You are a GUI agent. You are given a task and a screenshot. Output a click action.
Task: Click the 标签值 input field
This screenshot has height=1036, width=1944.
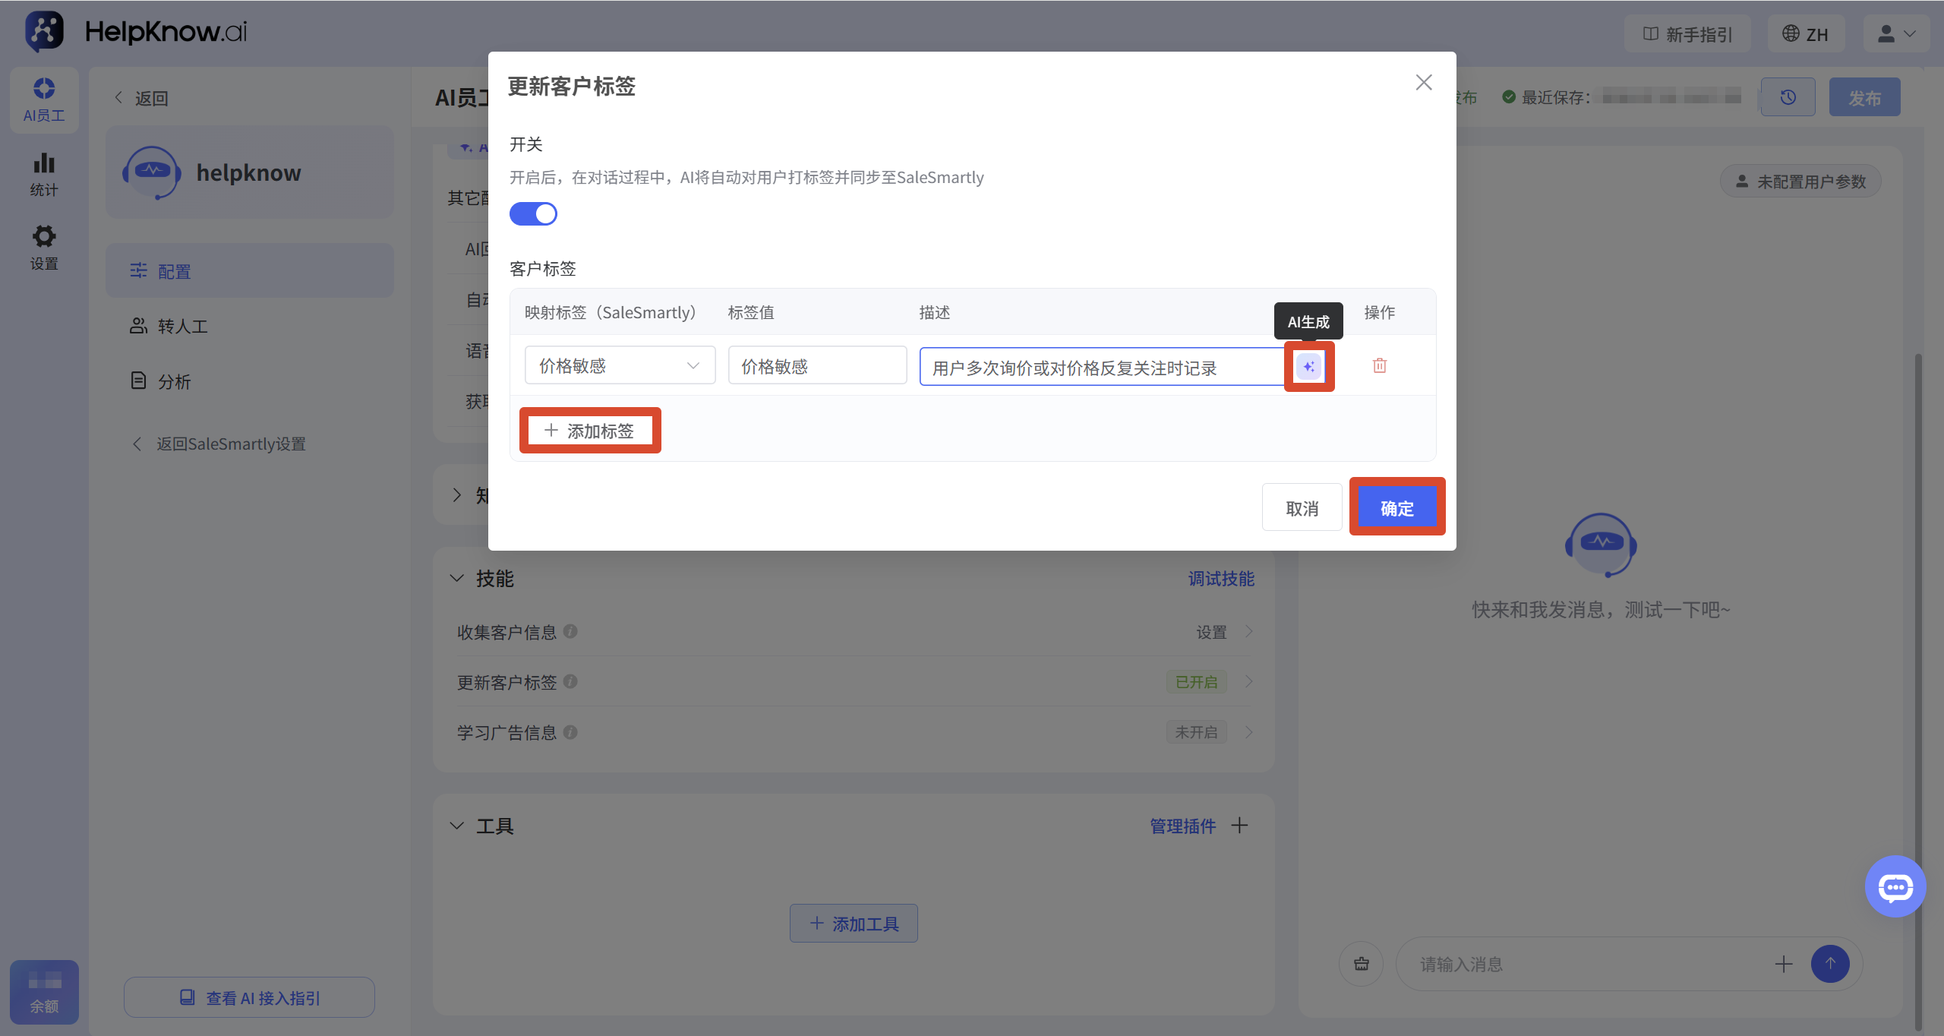click(x=817, y=365)
